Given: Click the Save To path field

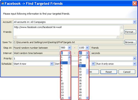Looking at the screenshot, I should (x=68, y=42).
